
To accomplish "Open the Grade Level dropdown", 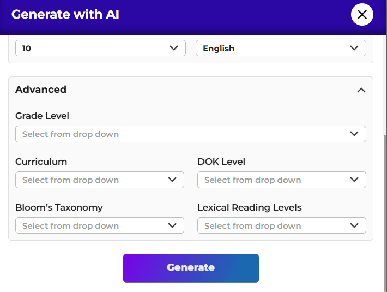I will (x=191, y=134).
